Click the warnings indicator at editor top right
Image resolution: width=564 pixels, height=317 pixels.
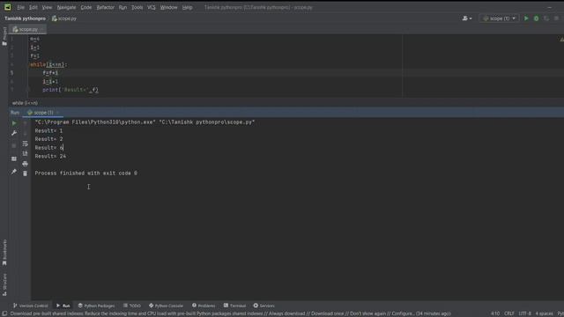tap(561, 39)
